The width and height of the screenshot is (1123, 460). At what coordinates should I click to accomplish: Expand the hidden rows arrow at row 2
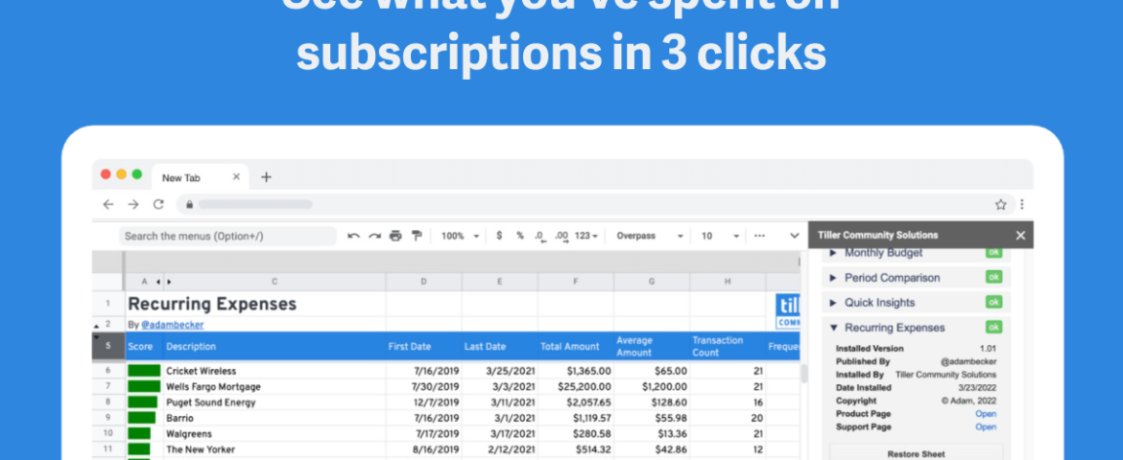coord(97,326)
